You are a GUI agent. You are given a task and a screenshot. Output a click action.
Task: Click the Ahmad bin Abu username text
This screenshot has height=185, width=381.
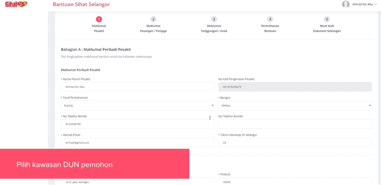point(362,4)
